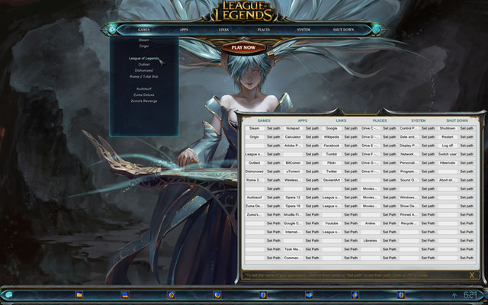
Task: Open the PLACES menu in the top bar
Action: point(264,30)
